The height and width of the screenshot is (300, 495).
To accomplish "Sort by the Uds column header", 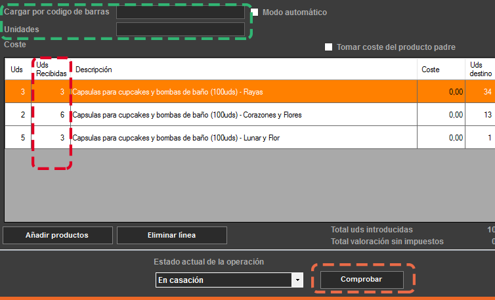I will click(17, 70).
